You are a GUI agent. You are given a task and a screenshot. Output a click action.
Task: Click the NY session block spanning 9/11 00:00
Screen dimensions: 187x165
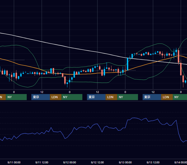(x=16, y=97)
